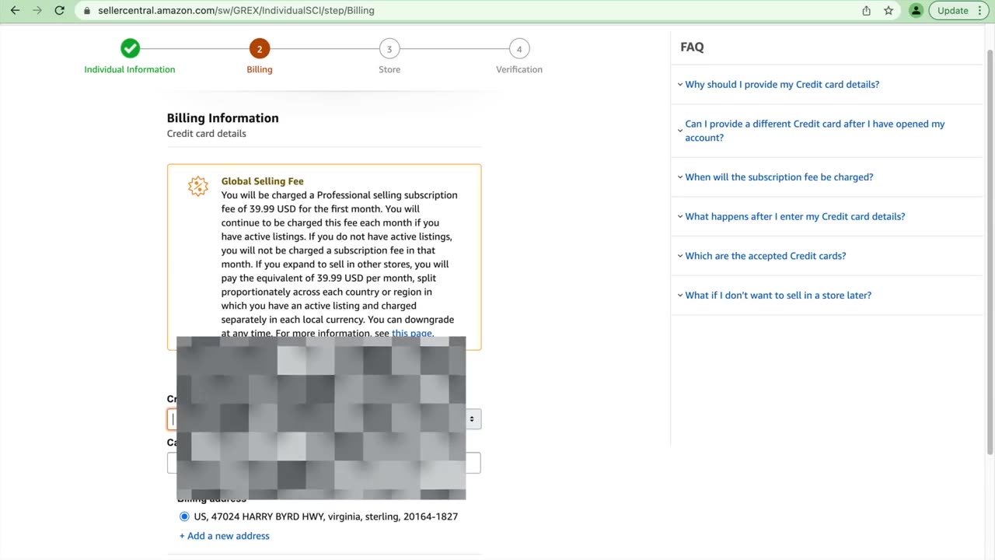Expand 'Why should I provide my Credit card details?'
This screenshot has height=560, width=995.
click(782, 84)
